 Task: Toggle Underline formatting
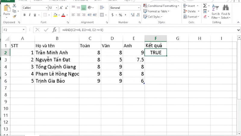coord(35,15)
